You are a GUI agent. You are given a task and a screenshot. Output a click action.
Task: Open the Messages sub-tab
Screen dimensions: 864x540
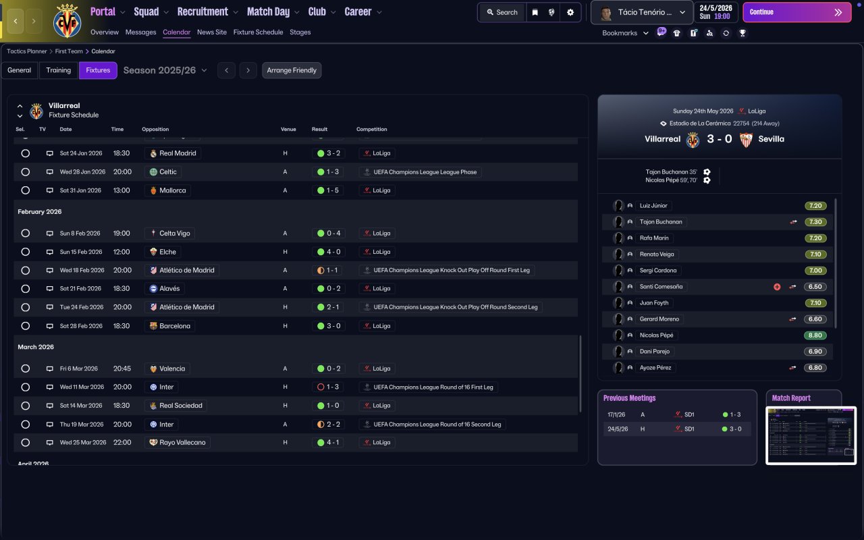click(140, 32)
